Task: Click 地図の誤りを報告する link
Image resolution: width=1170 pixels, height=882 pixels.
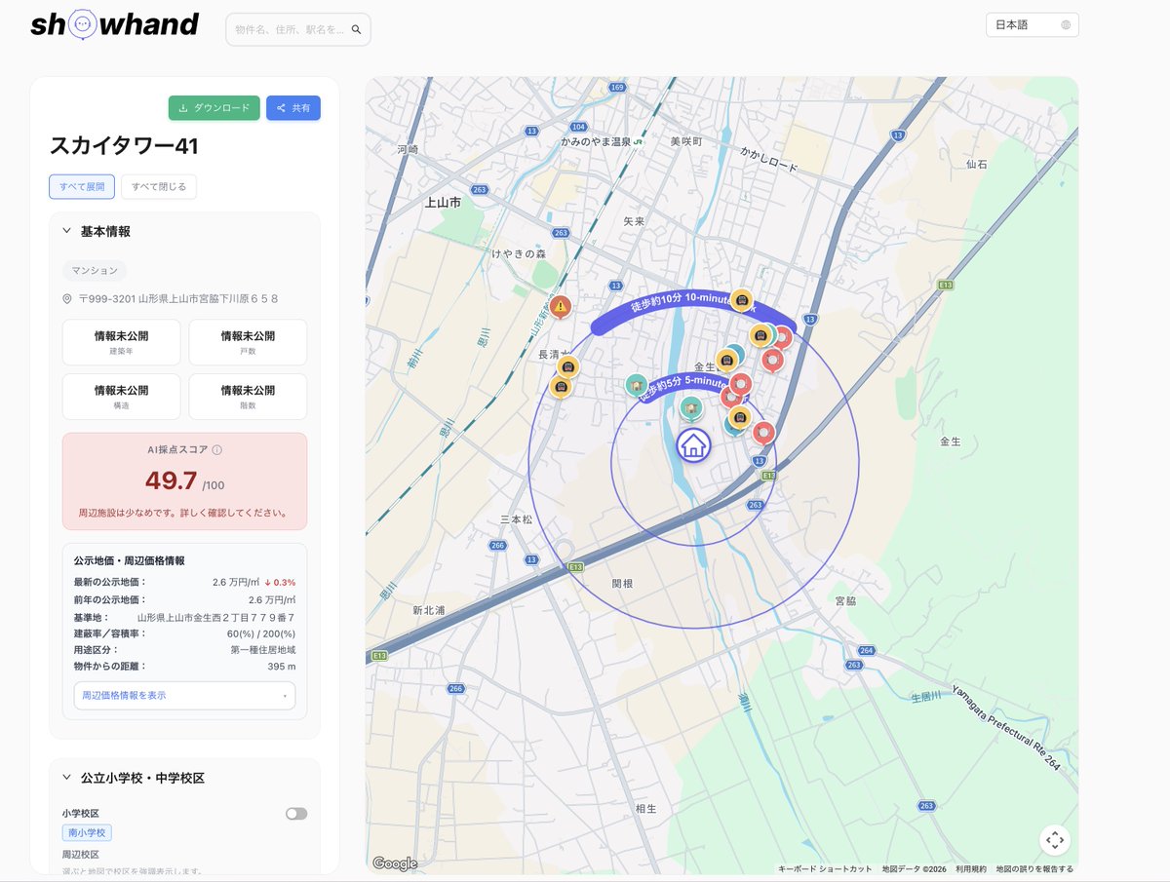Action: [1034, 868]
